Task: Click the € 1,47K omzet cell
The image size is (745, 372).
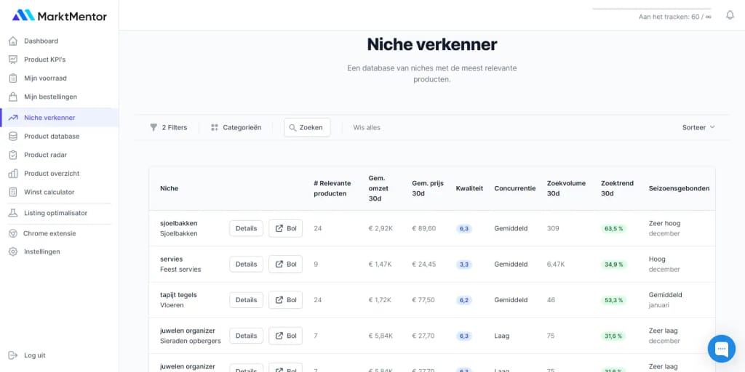Action: click(380, 264)
